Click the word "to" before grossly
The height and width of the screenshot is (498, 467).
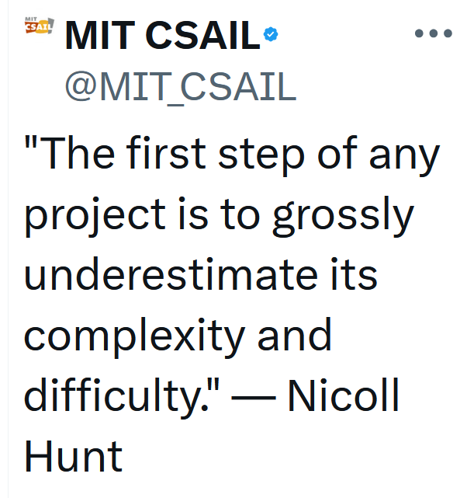(245, 215)
